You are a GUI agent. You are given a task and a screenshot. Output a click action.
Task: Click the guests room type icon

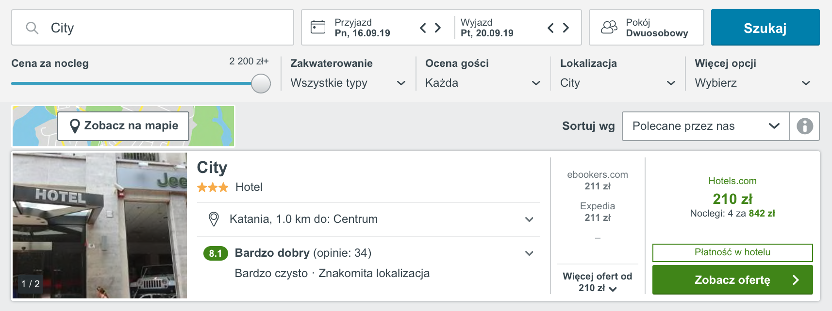tap(609, 27)
